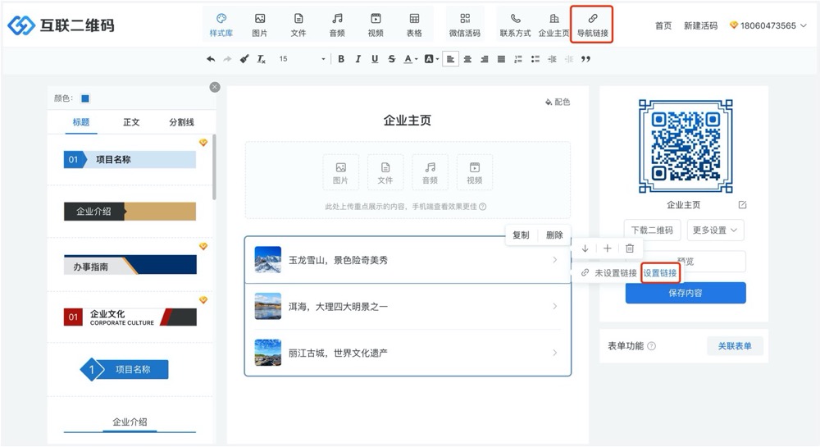Click the edit icon beside 企业主页 name
The width and height of the screenshot is (820, 447).
pos(742,205)
